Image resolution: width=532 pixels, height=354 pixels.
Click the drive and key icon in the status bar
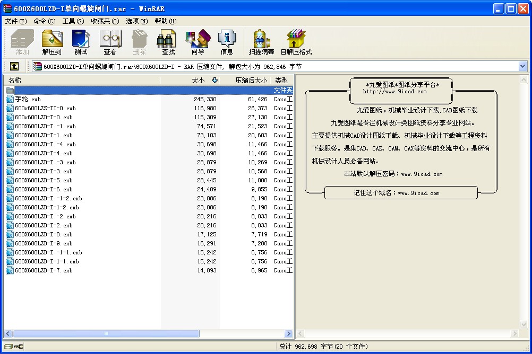(x=14, y=347)
